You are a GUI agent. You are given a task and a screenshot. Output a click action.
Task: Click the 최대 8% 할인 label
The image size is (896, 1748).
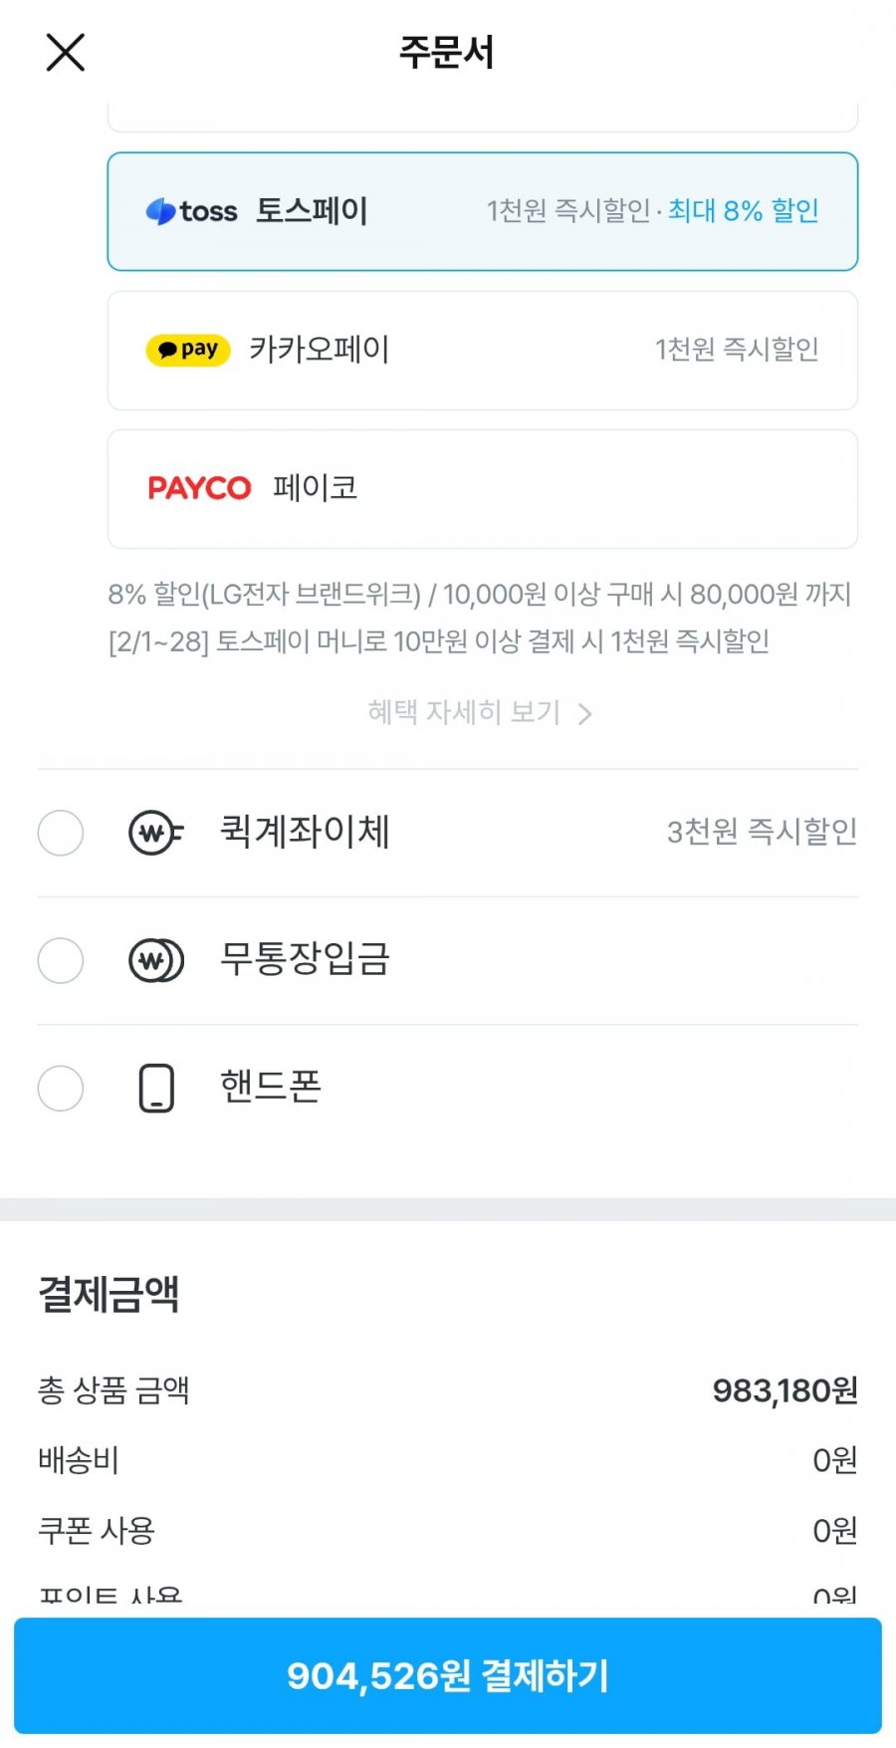click(743, 211)
